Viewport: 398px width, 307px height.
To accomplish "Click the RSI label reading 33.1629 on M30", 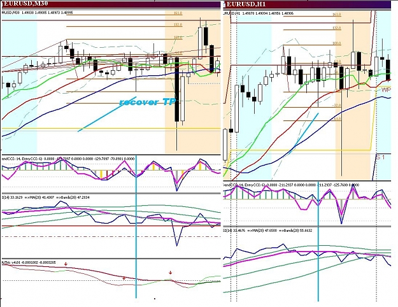I will (x=46, y=197).
